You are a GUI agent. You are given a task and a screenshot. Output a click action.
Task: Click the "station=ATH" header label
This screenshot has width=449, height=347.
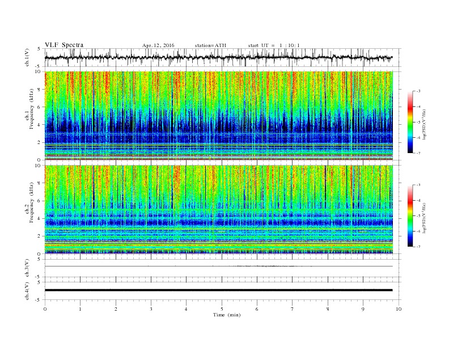coord(210,45)
